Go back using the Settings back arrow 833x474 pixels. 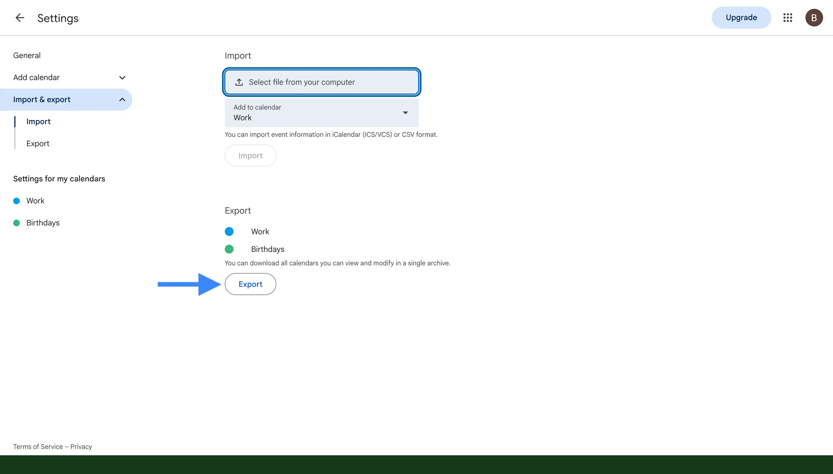coord(20,18)
